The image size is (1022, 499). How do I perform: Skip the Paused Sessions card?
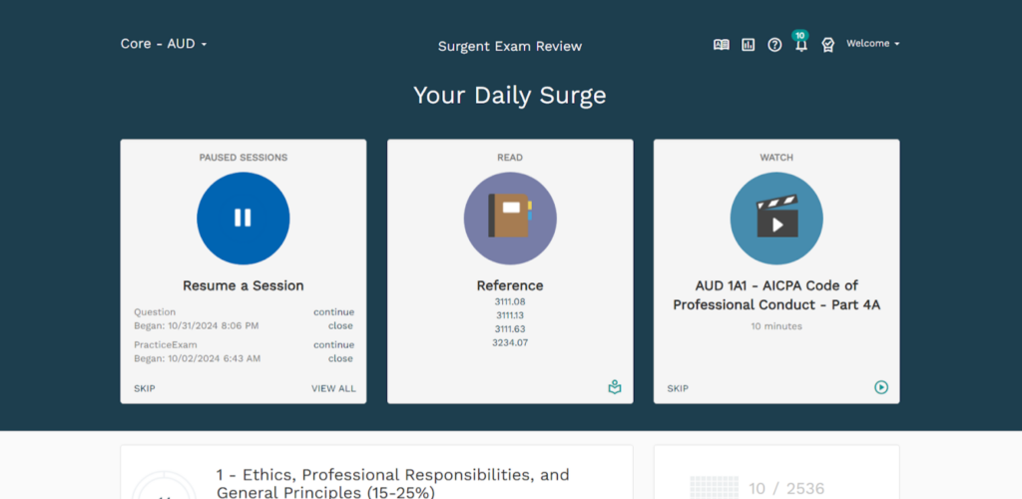[x=145, y=389]
